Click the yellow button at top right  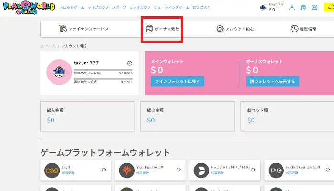[329, 8]
